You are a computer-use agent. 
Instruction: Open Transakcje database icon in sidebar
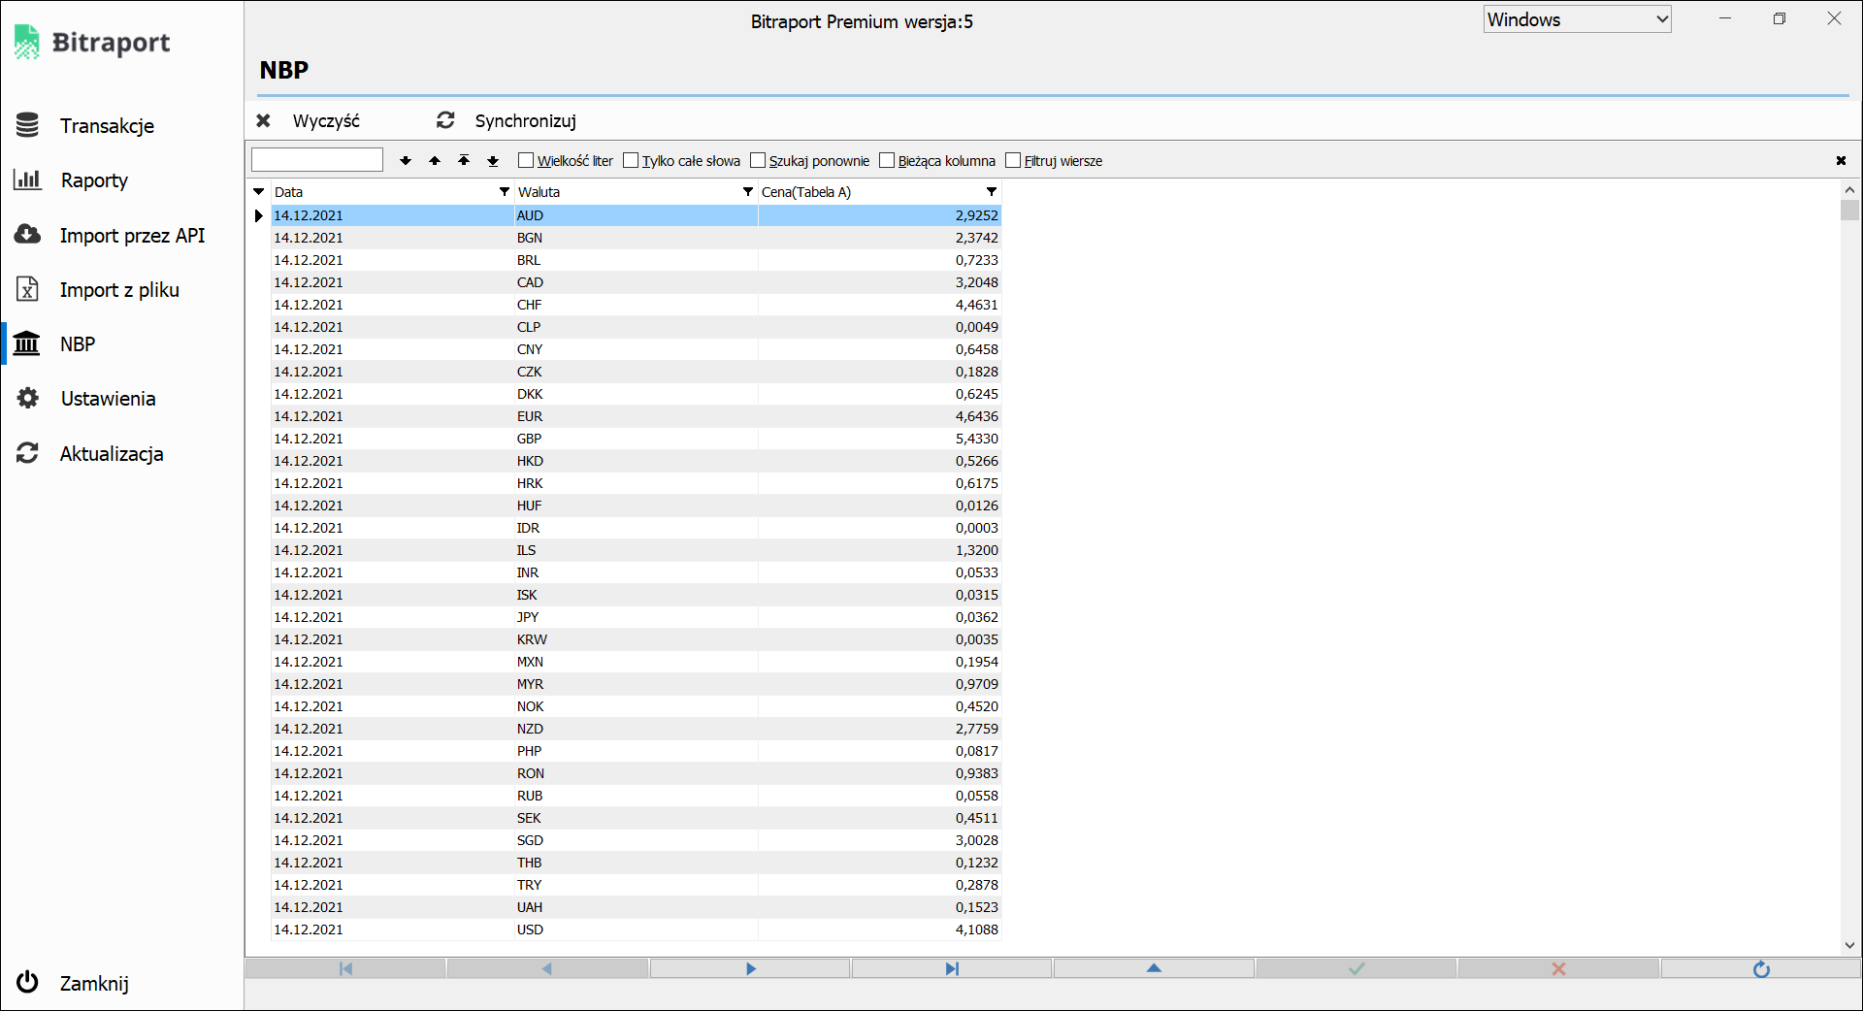tap(27, 125)
